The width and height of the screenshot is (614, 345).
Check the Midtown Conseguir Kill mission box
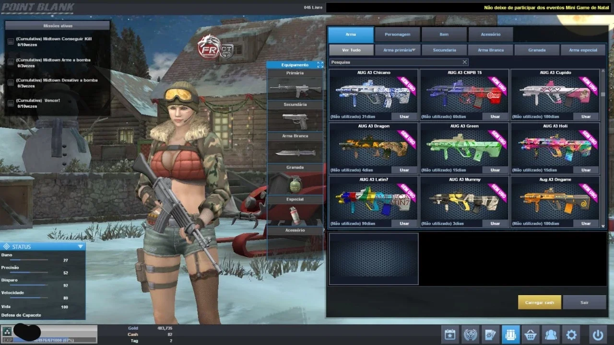click(x=11, y=42)
